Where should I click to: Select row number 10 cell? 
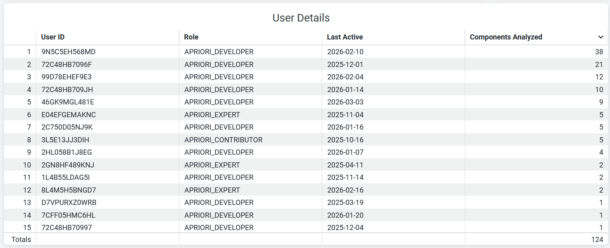tap(27, 165)
